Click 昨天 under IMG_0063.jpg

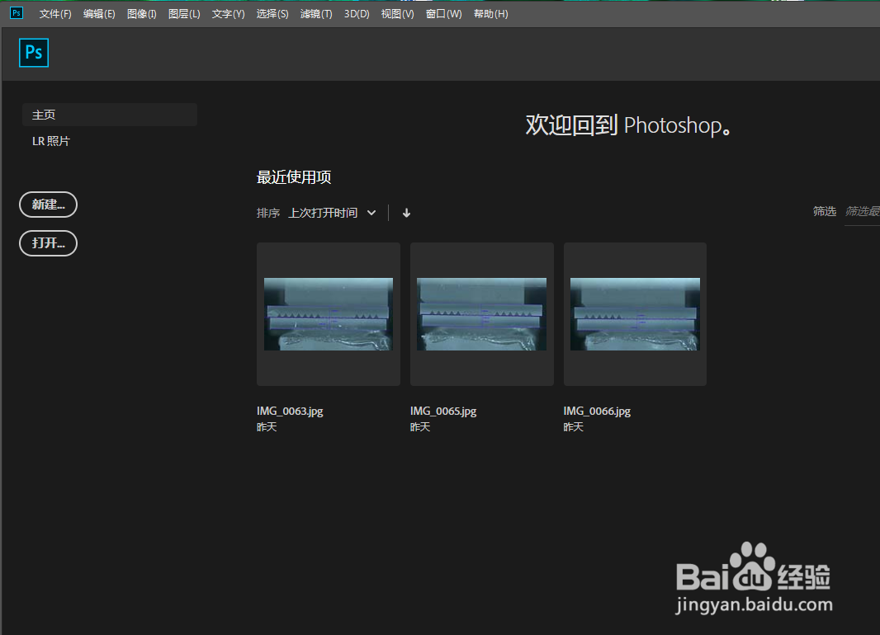(267, 427)
